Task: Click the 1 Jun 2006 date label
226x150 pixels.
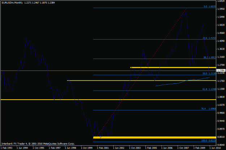Action: [167, 148]
